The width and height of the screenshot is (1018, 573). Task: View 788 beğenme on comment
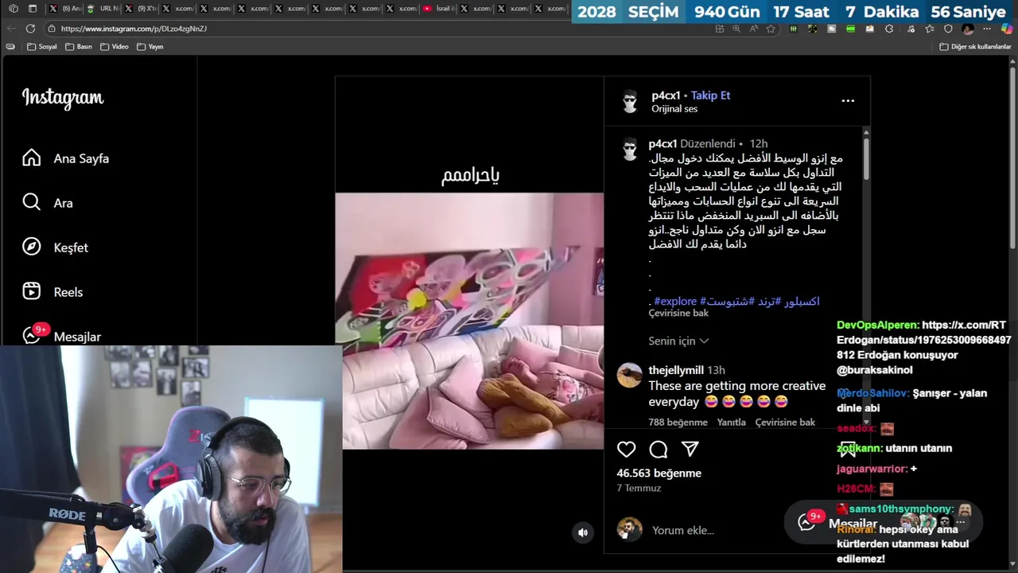[x=678, y=423]
